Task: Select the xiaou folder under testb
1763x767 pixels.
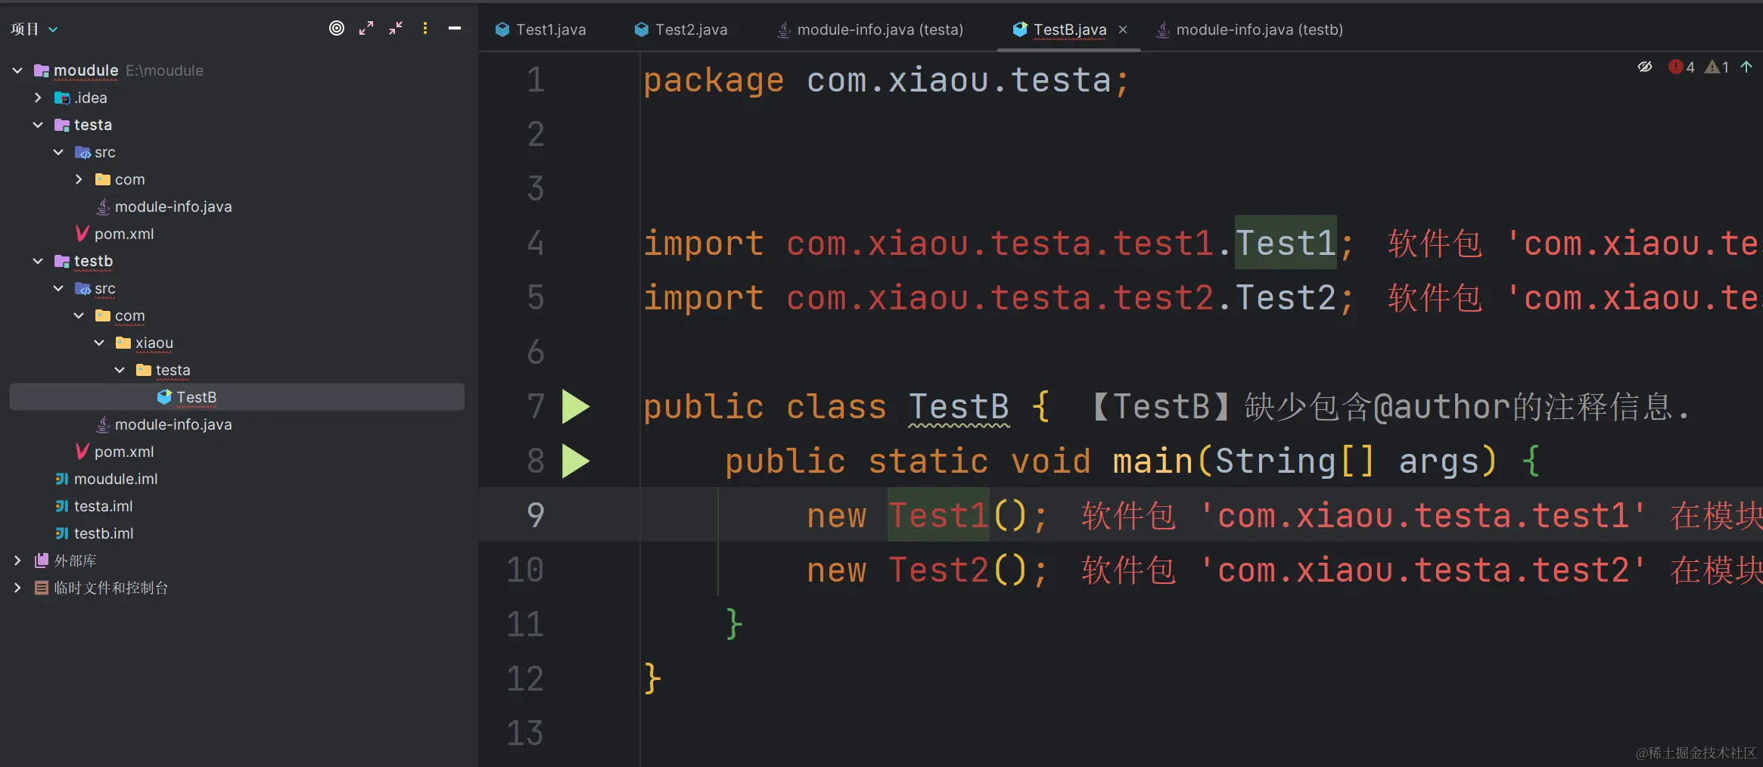Action: point(154,343)
